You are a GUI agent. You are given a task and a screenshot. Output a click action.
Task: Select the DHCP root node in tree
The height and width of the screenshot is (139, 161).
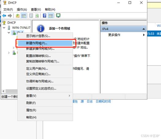coord(12,23)
